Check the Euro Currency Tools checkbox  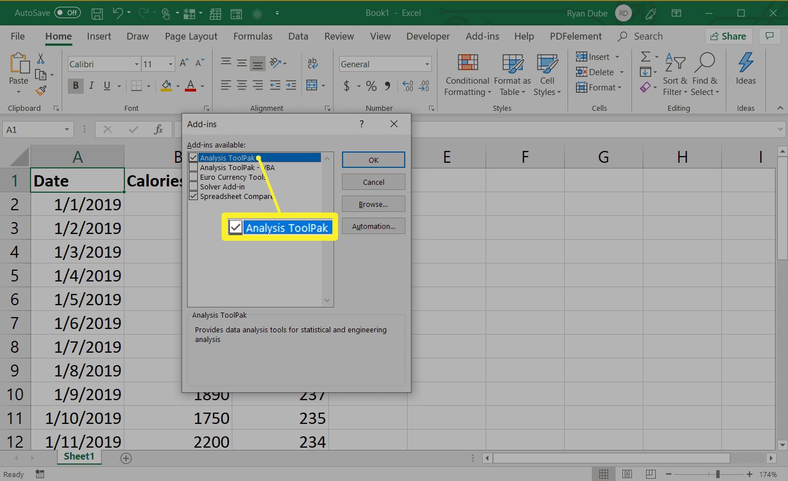tap(193, 177)
